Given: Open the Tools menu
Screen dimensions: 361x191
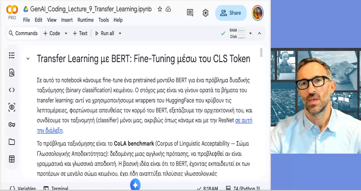Looking at the screenshot, I should [104, 20].
